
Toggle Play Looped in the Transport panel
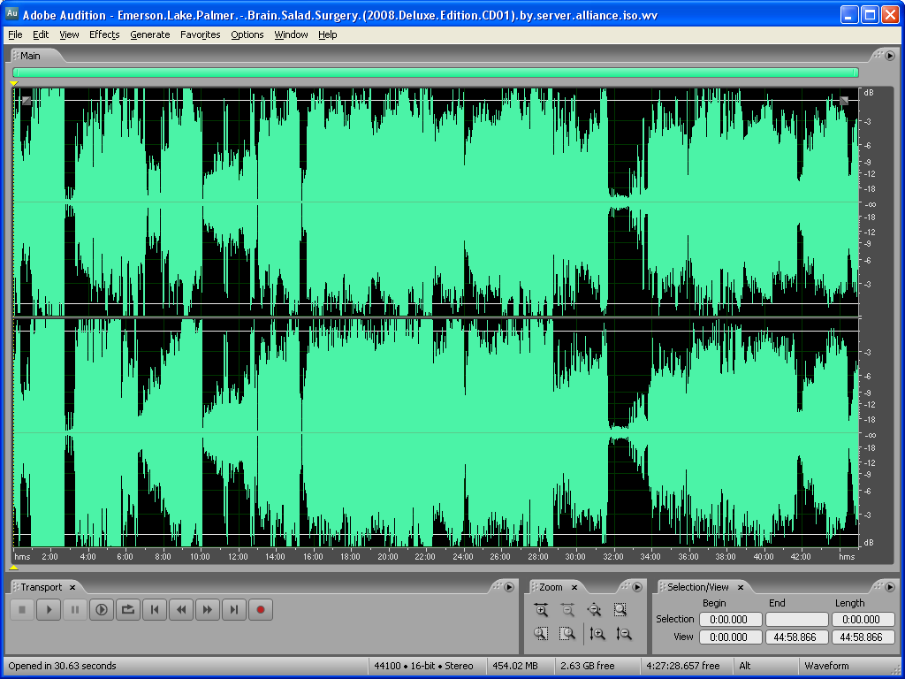coord(128,610)
